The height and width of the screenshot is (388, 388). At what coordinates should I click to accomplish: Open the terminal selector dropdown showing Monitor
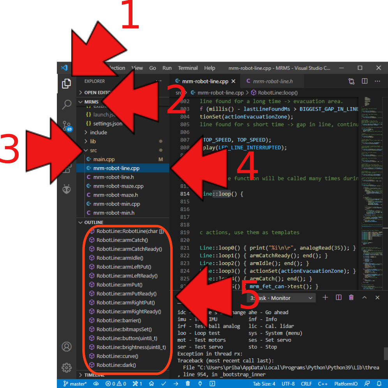(x=281, y=298)
